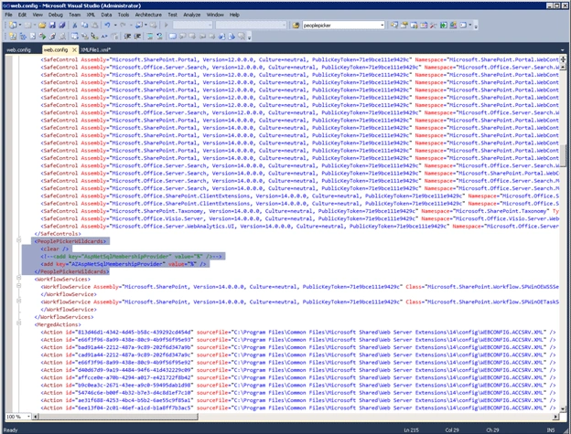571x434 pixels.
Task: Open the Help menu
Action: coord(234,15)
